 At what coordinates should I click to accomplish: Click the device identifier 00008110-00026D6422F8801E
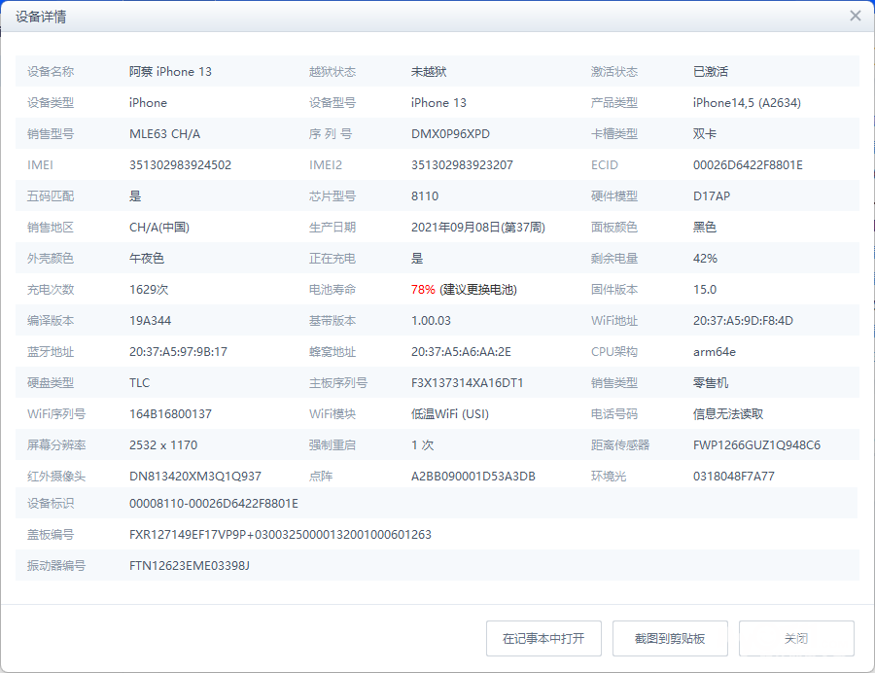[213, 504]
